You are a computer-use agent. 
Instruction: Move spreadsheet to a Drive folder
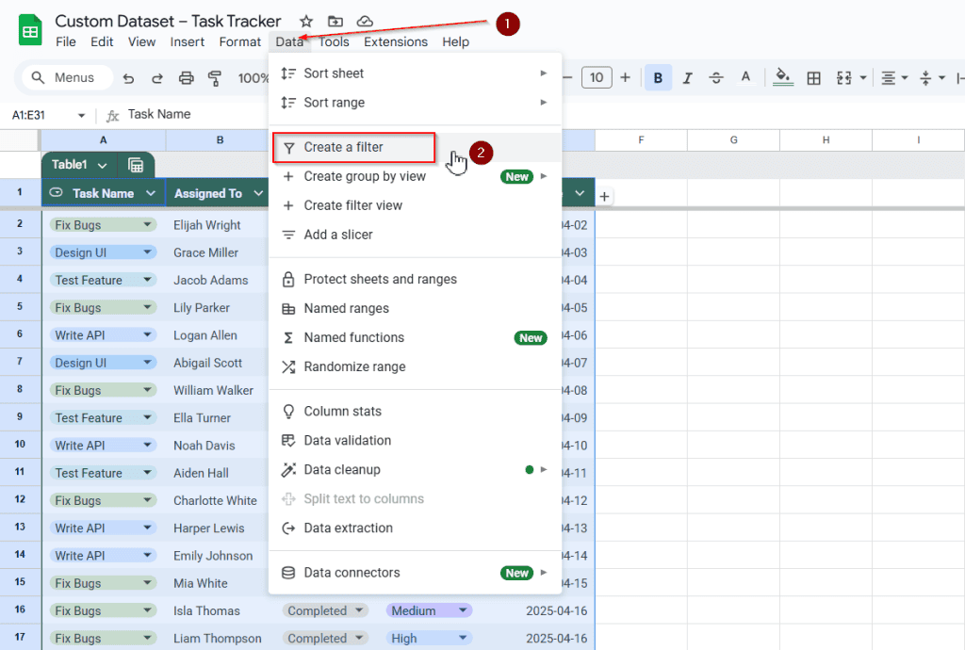pos(335,21)
